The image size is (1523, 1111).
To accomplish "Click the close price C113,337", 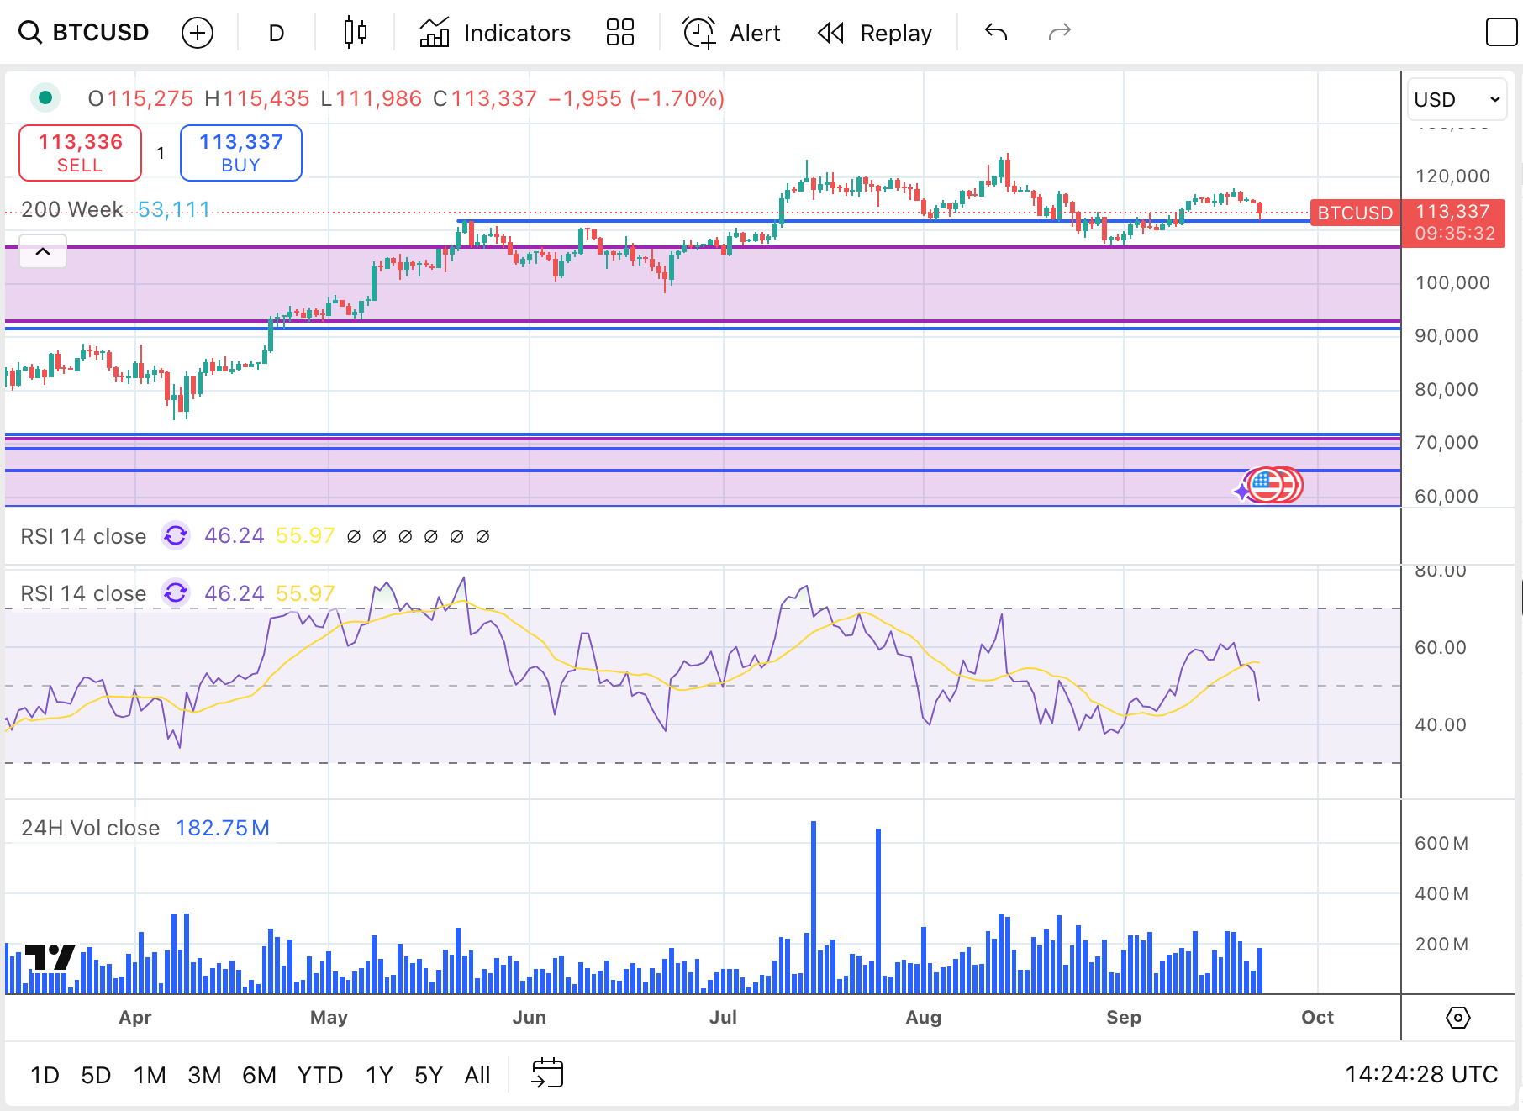I will coord(485,98).
